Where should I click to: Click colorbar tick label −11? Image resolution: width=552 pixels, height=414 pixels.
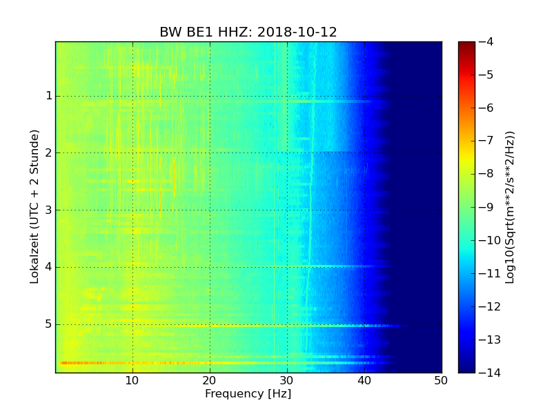point(490,273)
